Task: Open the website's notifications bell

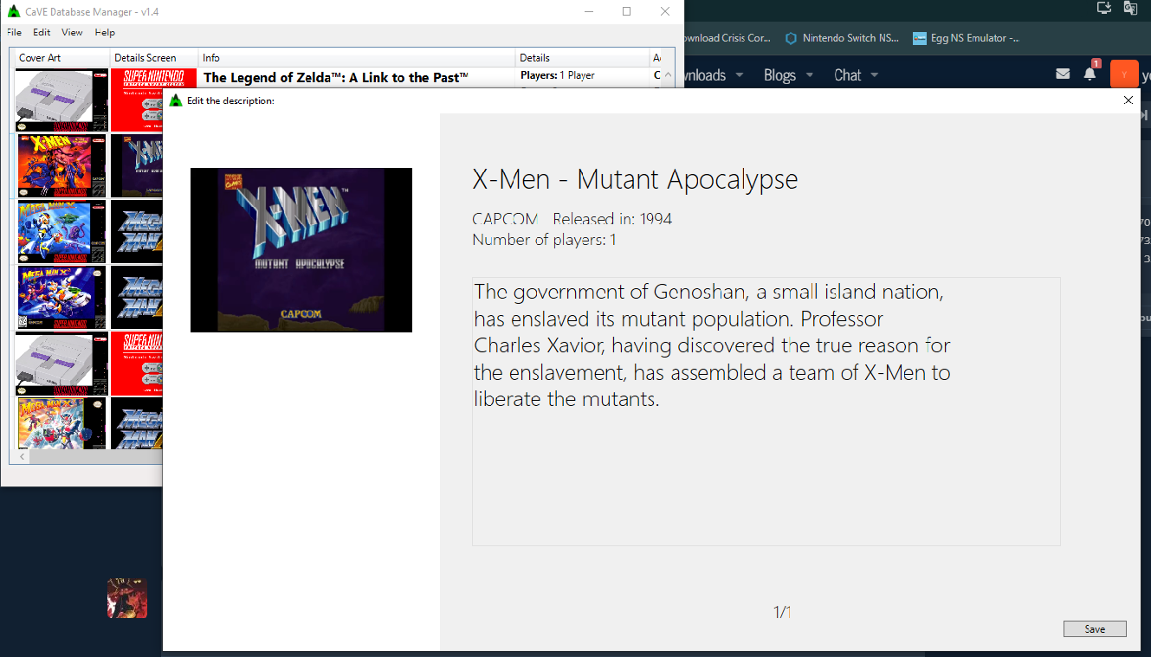Action: tap(1090, 74)
